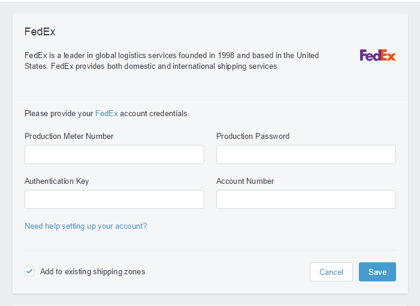Click the 'Account Number' label text
The width and height of the screenshot is (420, 306).
point(245,181)
